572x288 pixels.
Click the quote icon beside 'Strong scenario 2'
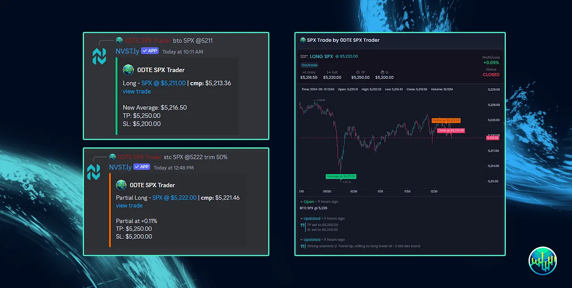(303, 246)
